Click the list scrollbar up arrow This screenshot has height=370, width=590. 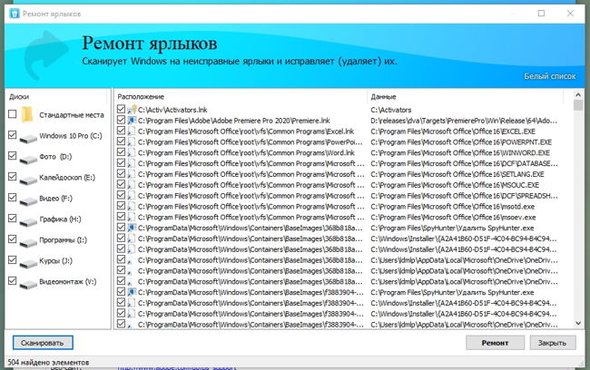pyautogui.click(x=578, y=94)
